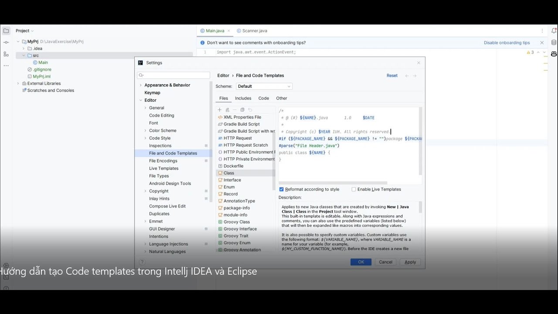Viewport: 558px width, 314px height.
Task: Select the Keymap settings item
Action: 152,93
